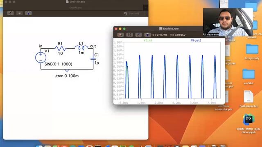This screenshot has height=147, width=262.
Task: Open unofficial transcript.pdf on desktop
Action: [x=224, y=108]
